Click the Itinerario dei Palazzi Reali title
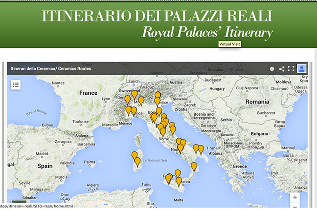 pos(157,16)
